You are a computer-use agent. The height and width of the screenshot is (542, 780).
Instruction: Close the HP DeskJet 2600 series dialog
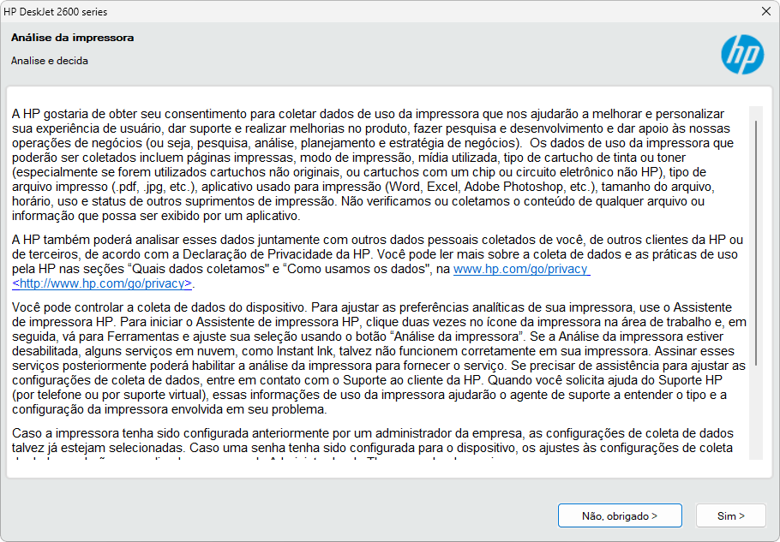[x=765, y=12]
